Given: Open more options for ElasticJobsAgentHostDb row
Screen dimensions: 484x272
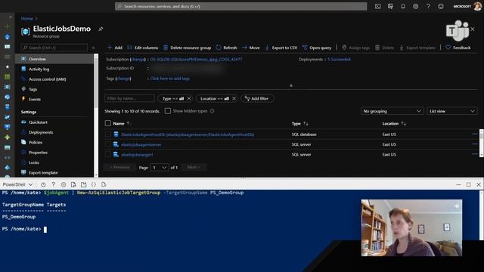Looking at the screenshot, I should [474, 134].
